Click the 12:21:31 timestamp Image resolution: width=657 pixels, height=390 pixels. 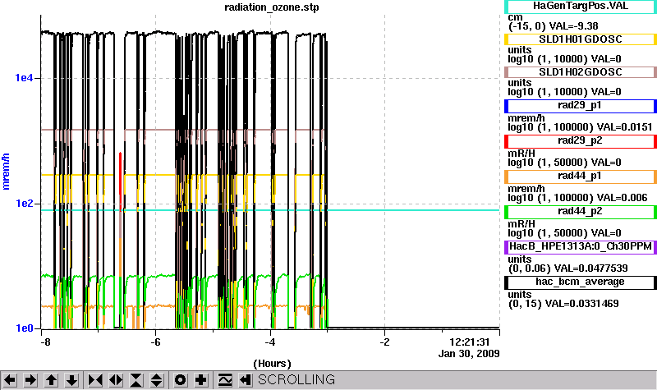coord(469,342)
